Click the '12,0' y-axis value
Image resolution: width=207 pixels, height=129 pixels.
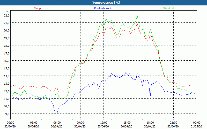[7, 91]
